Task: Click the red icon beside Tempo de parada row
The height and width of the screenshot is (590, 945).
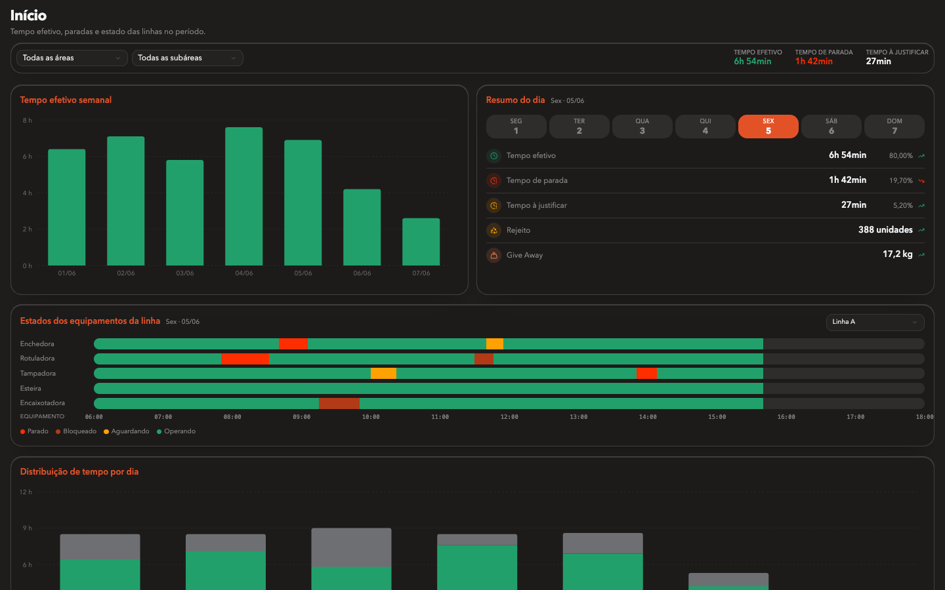Action: click(493, 181)
